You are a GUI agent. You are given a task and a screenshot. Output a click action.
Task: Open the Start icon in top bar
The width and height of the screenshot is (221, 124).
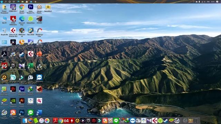pos(1,1)
